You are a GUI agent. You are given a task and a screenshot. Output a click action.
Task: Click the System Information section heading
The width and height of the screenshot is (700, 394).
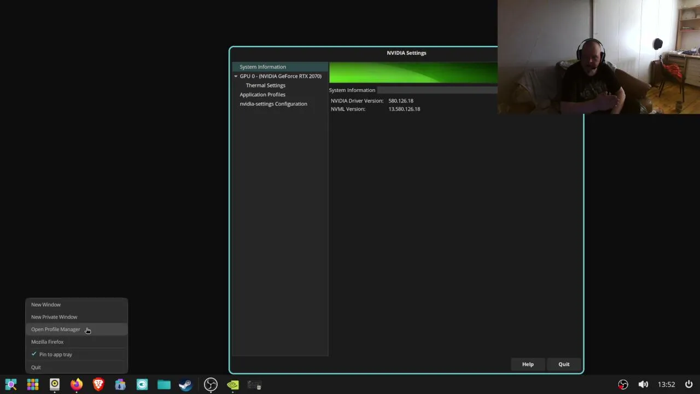coord(352,90)
